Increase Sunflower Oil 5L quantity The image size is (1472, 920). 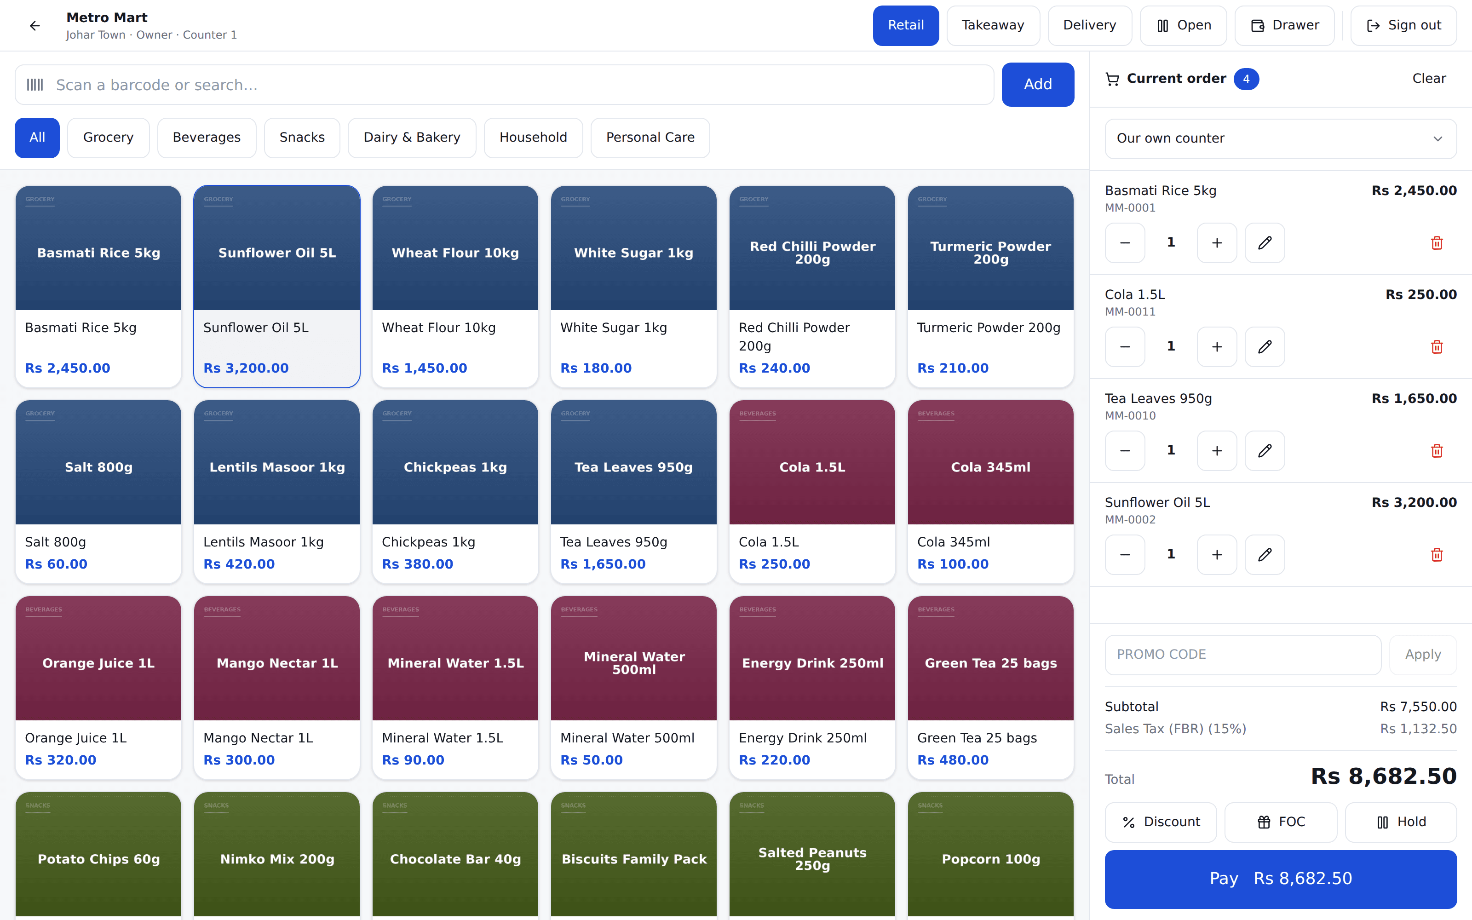(x=1217, y=555)
